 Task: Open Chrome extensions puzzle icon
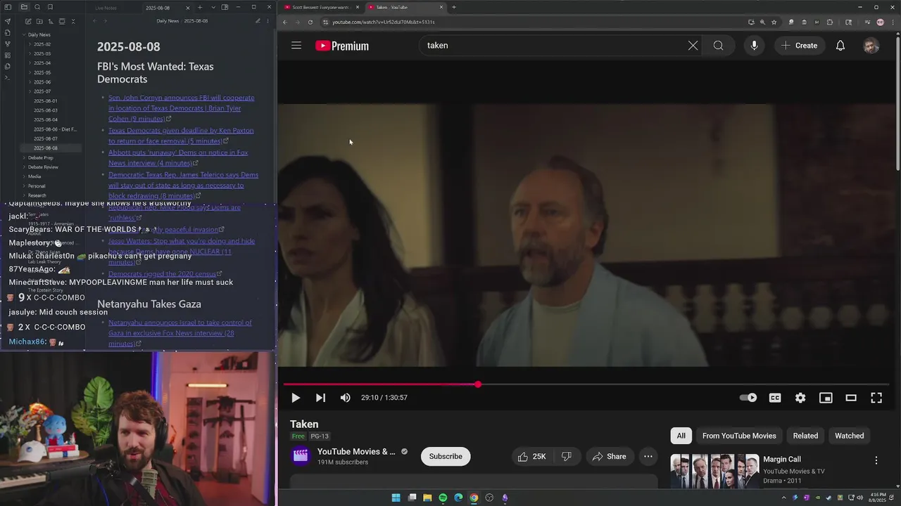pyautogui.click(x=829, y=22)
